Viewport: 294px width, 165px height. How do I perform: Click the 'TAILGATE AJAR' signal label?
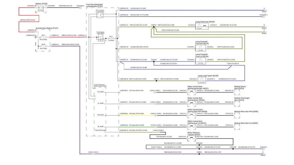[100, 130]
